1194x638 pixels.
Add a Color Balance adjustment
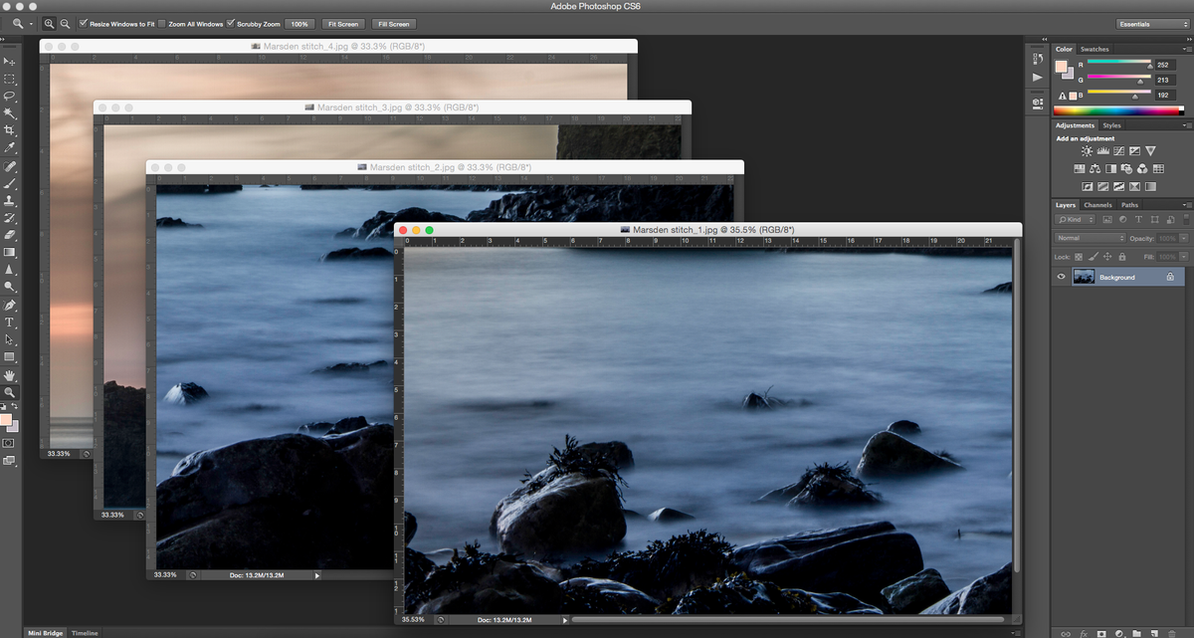pyautogui.click(x=1094, y=168)
